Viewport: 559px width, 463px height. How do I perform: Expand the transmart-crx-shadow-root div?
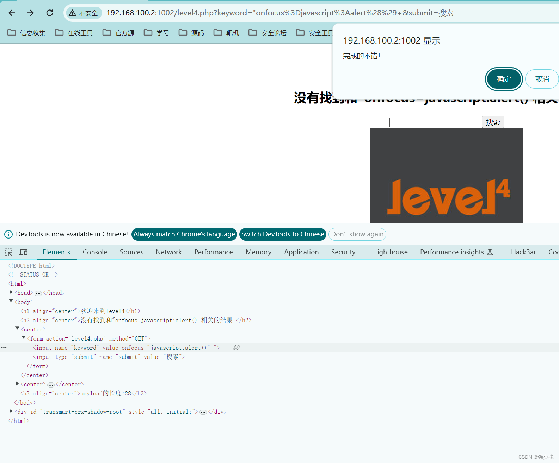pyautogui.click(x=11, y=411)
